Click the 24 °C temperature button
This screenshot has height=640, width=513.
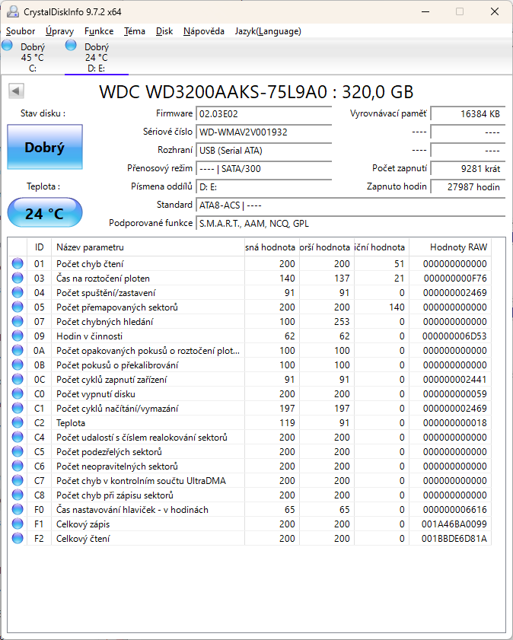point(45,212)
